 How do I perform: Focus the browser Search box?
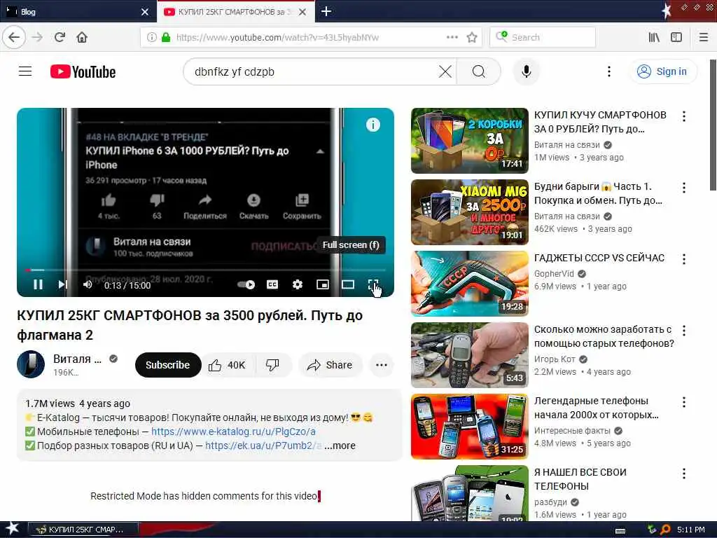click(x=543, y=37)
